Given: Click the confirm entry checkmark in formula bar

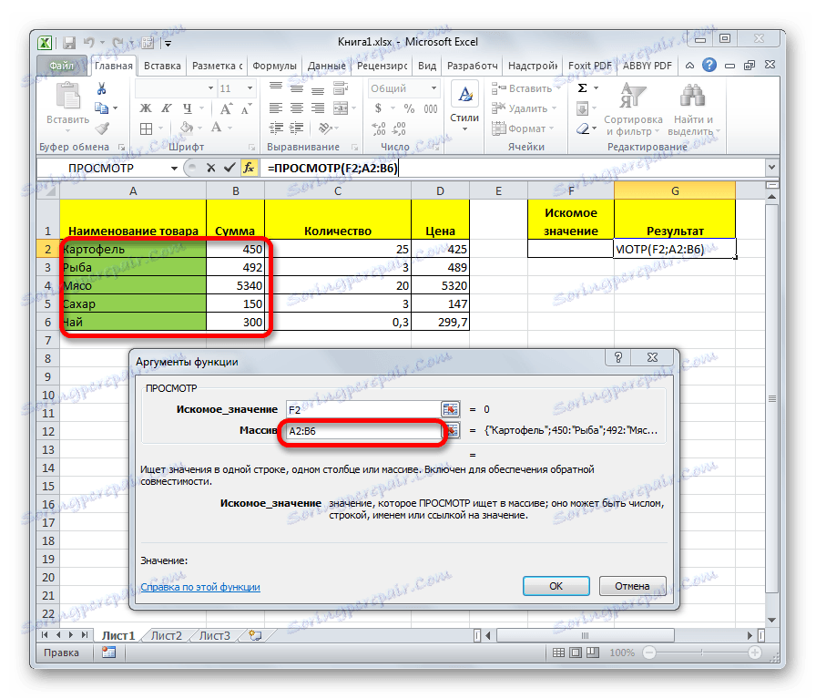Looking at the screenshot, I should (229, 168).
